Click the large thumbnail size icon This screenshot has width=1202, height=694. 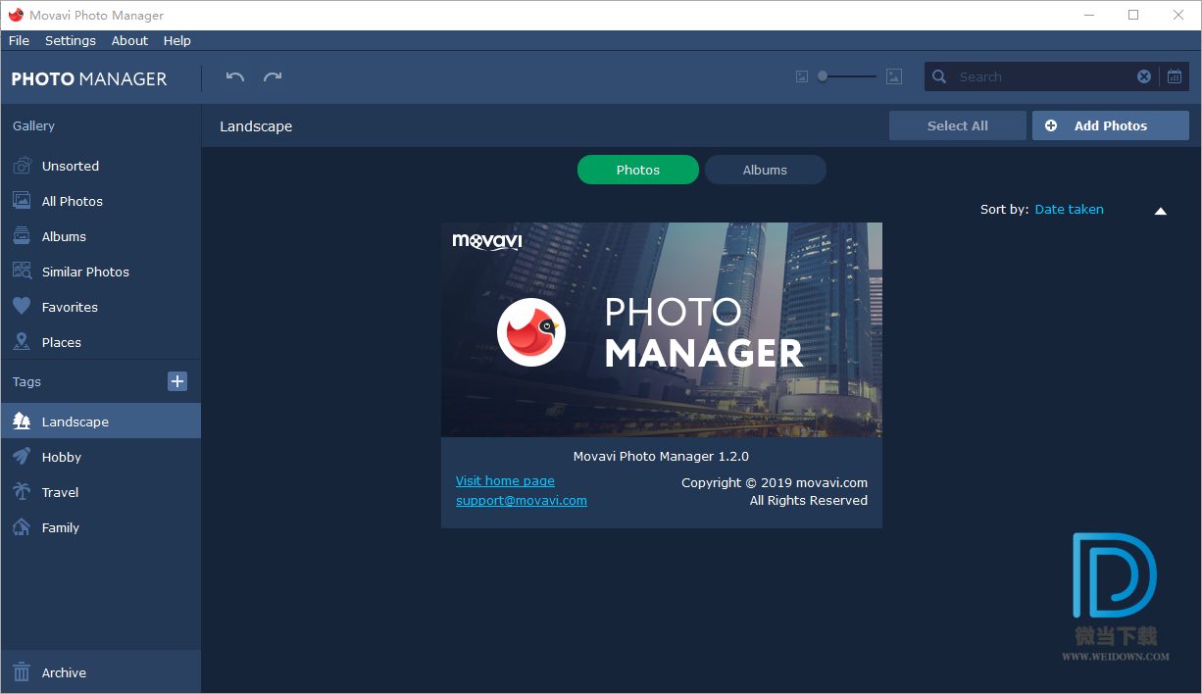pyautogui.click(x=893, y=76)
